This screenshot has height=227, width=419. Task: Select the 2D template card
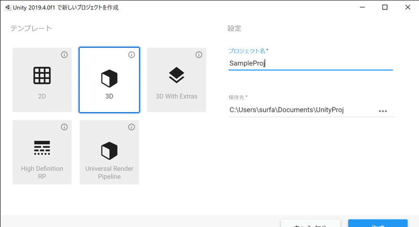pyautogui.click(x=42, y=80)
